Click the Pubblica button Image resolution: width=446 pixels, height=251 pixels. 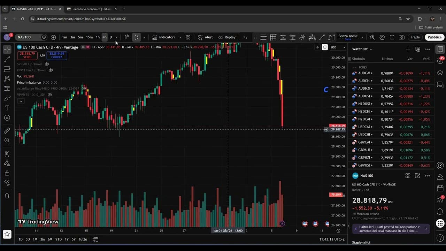pos(435,37)
